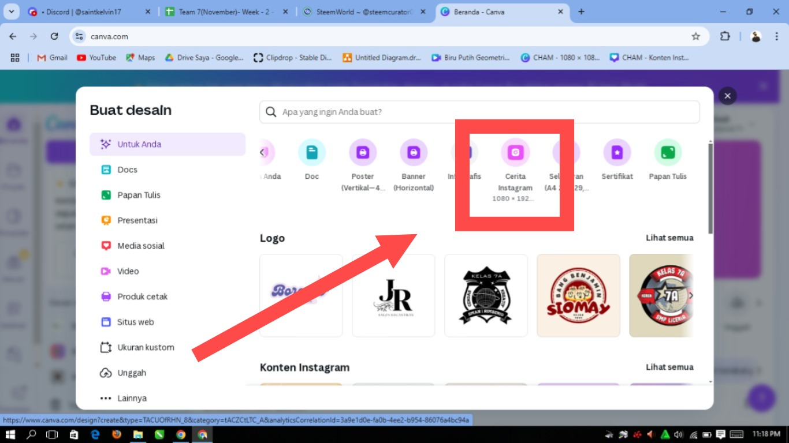The width and height of the screenshot is (789, 443).
Task: Open File Explorer from the taskbar
Action: tap(137, 434)
